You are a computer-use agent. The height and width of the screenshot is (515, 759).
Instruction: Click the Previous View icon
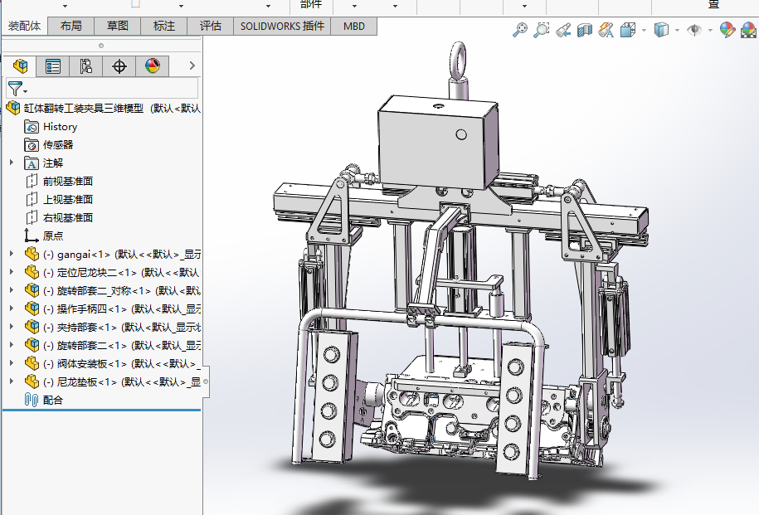pos(562,31)
